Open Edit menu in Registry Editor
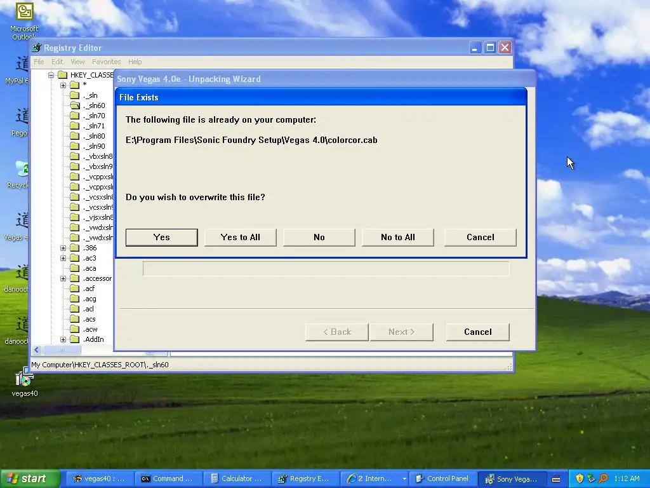Image resolution: width=650 pixels, height=488 pixels. (x=57, y=62)
